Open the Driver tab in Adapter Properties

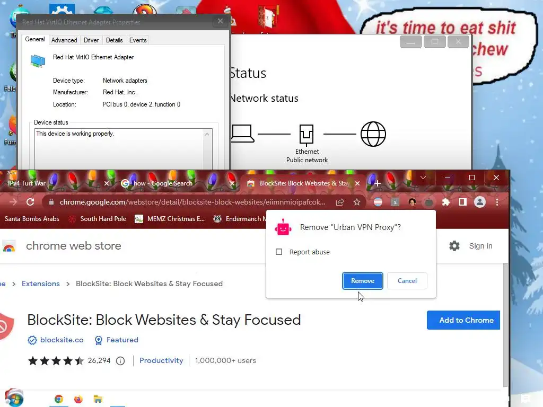(91, 40)
